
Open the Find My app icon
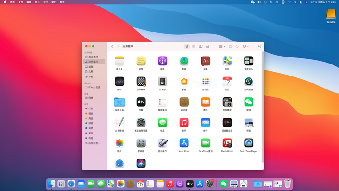(184, 61)
